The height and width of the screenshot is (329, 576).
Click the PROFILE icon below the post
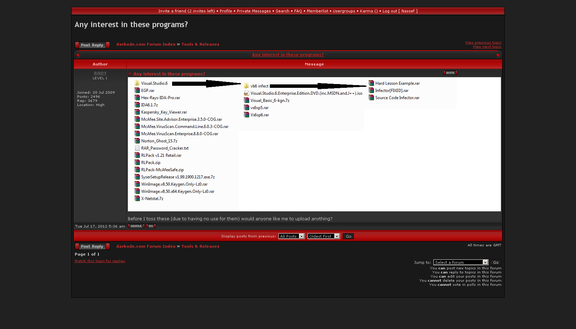click(x=136, y=226)
